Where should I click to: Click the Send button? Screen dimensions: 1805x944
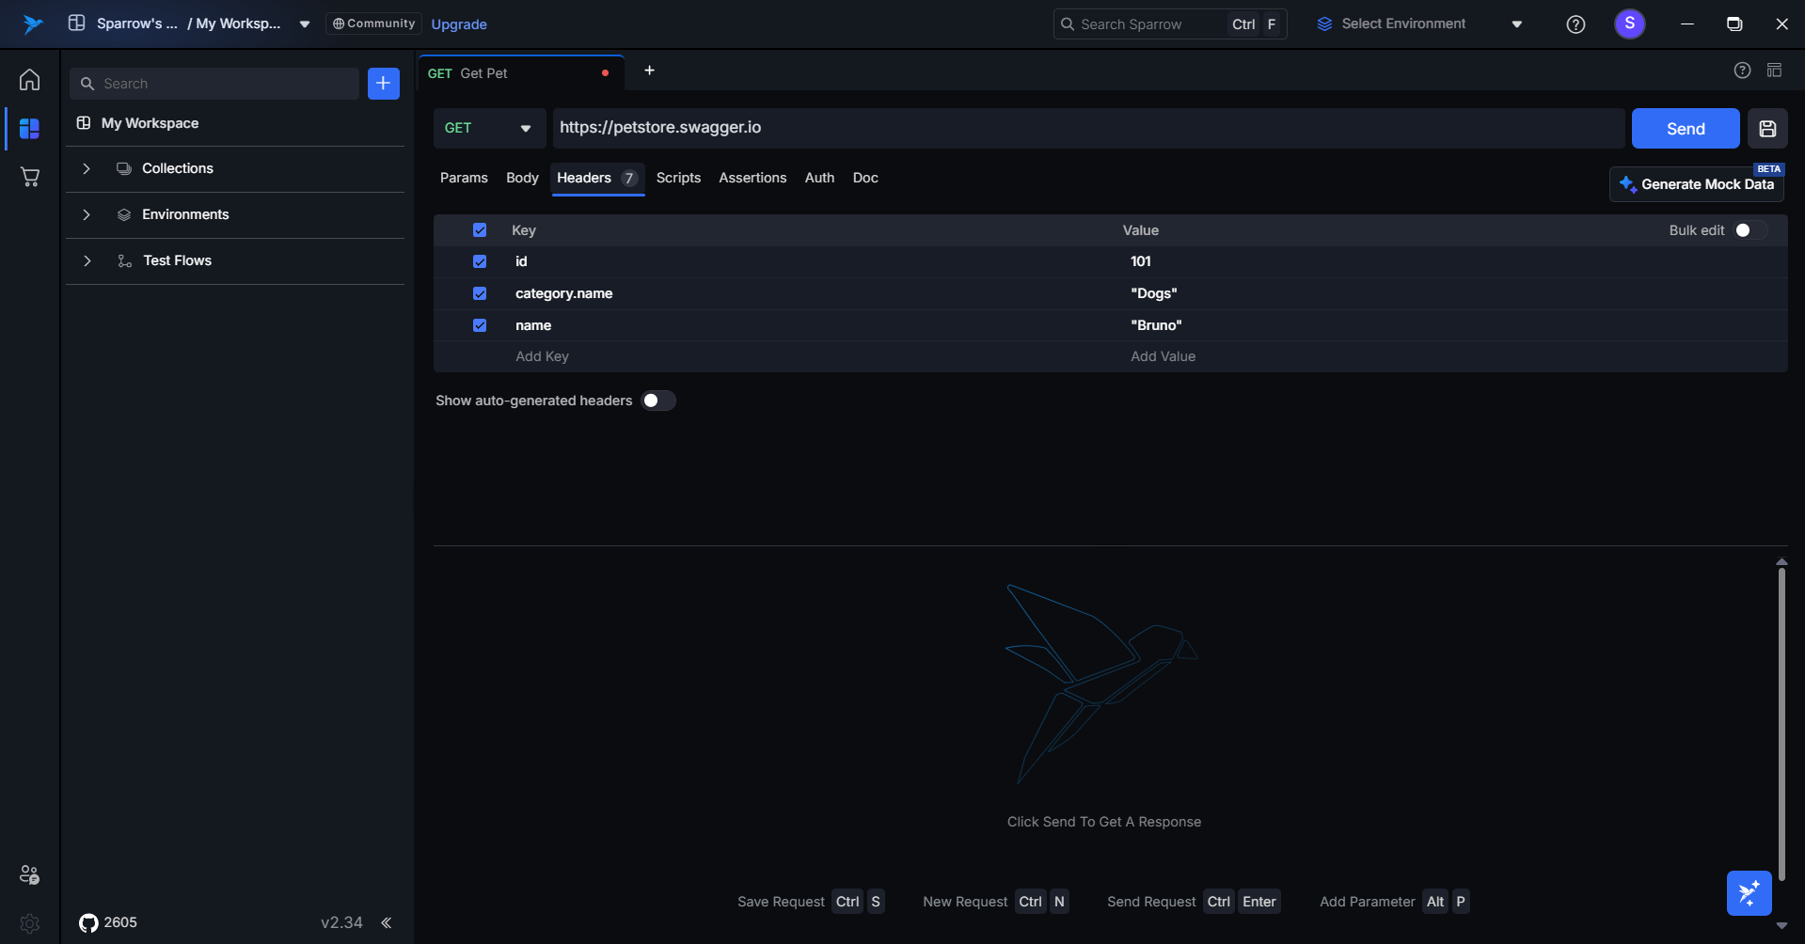click(1685, 129)
